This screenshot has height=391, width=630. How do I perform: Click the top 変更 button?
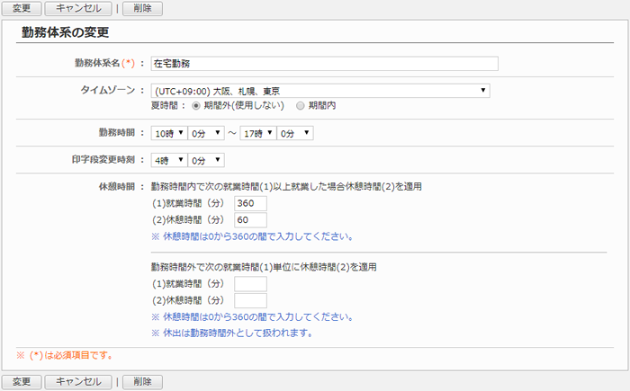pos(21,9)
